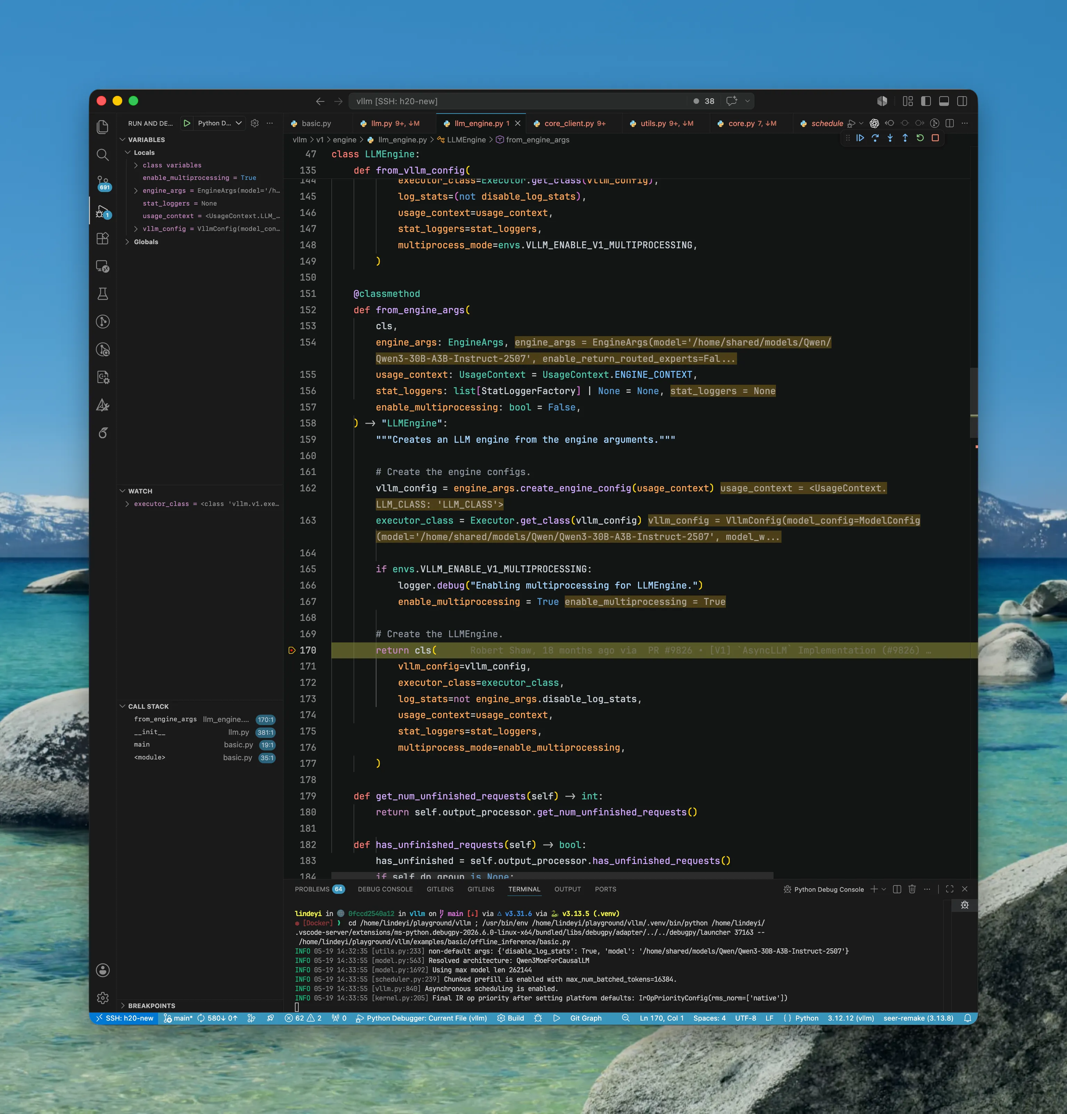Click errors and warnings count in status bar
Image resolution: width=1067 pixels, height=1114 pixels.
pyautogui.click(x=303, y=1018)
